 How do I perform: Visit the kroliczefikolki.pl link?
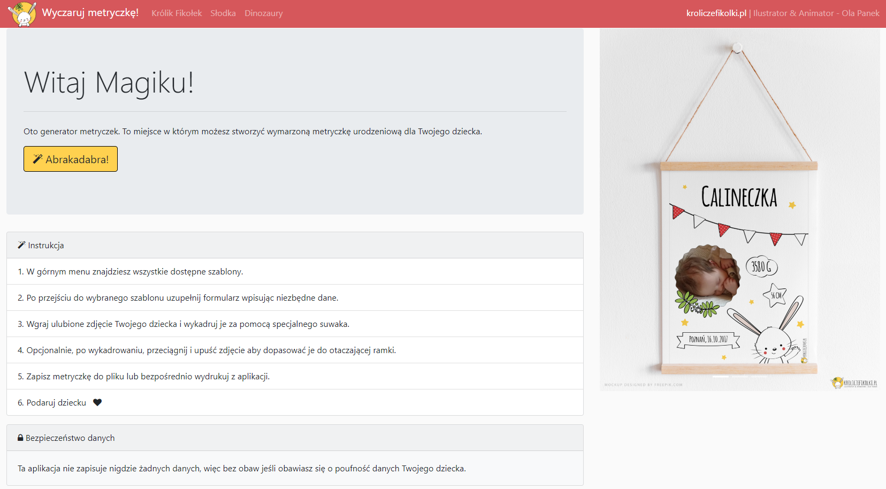pyautogui.click(x=716, y=13)
